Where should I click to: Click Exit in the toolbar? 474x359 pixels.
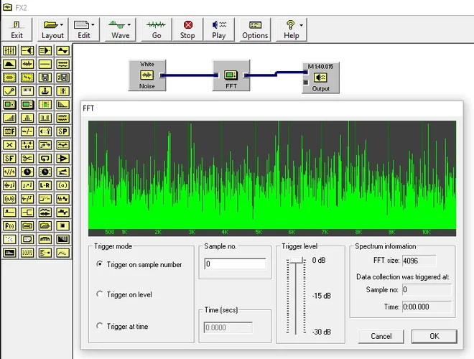click(x=17, y=29)
